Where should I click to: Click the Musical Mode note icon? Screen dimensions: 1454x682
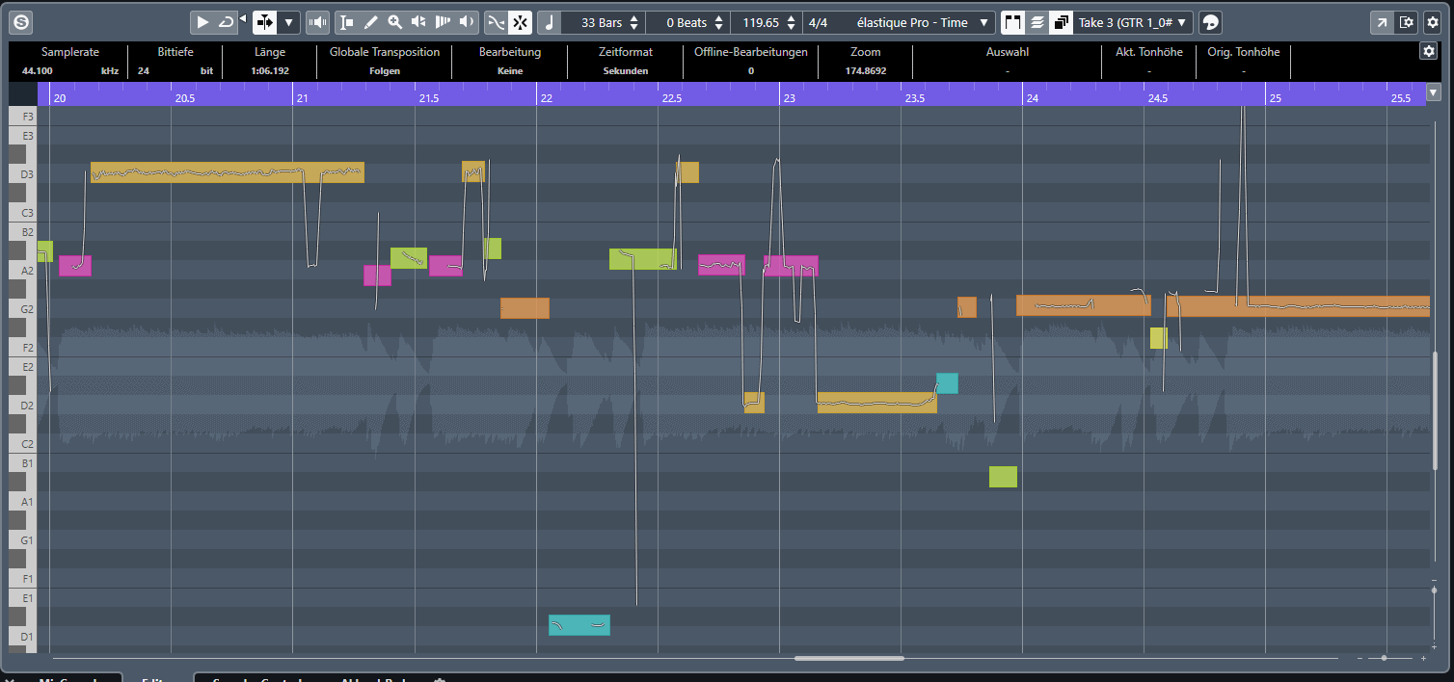pos(548,22)
